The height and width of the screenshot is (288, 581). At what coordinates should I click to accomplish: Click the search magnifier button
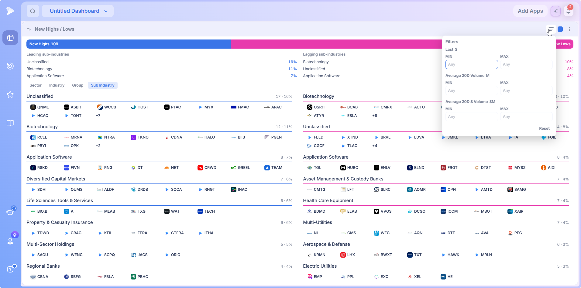pyautogui.click(x=33, y=11)
